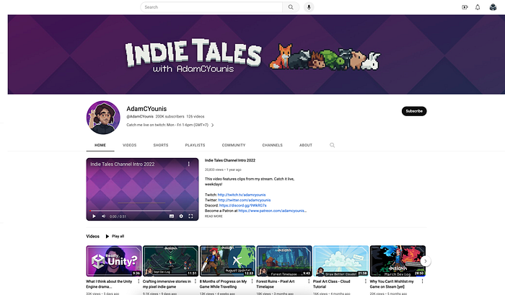Expand the channel description chevron
Viewport: 505px width, 295px height.
click(x=212, y=125)
